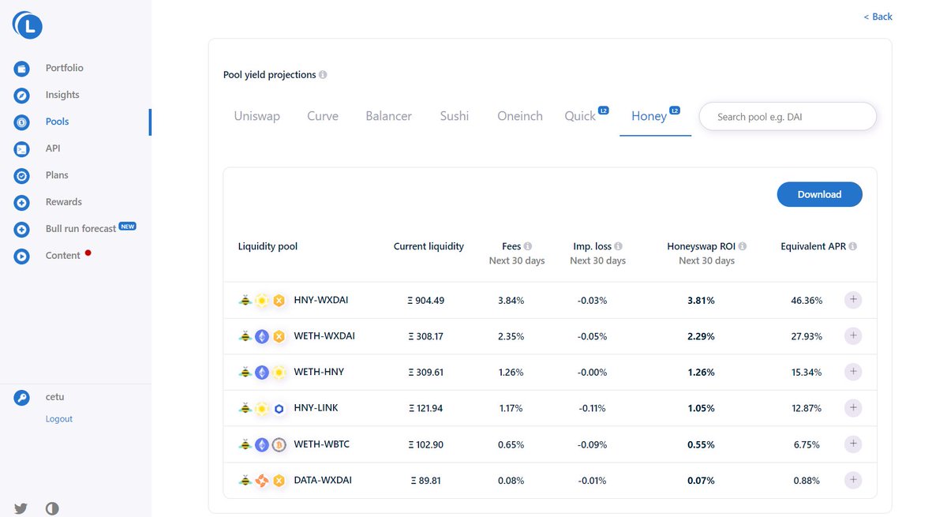The height and width of the screenshot is (517, 947).
Task: Go back using the Back link
Action: tap(878, 17)
